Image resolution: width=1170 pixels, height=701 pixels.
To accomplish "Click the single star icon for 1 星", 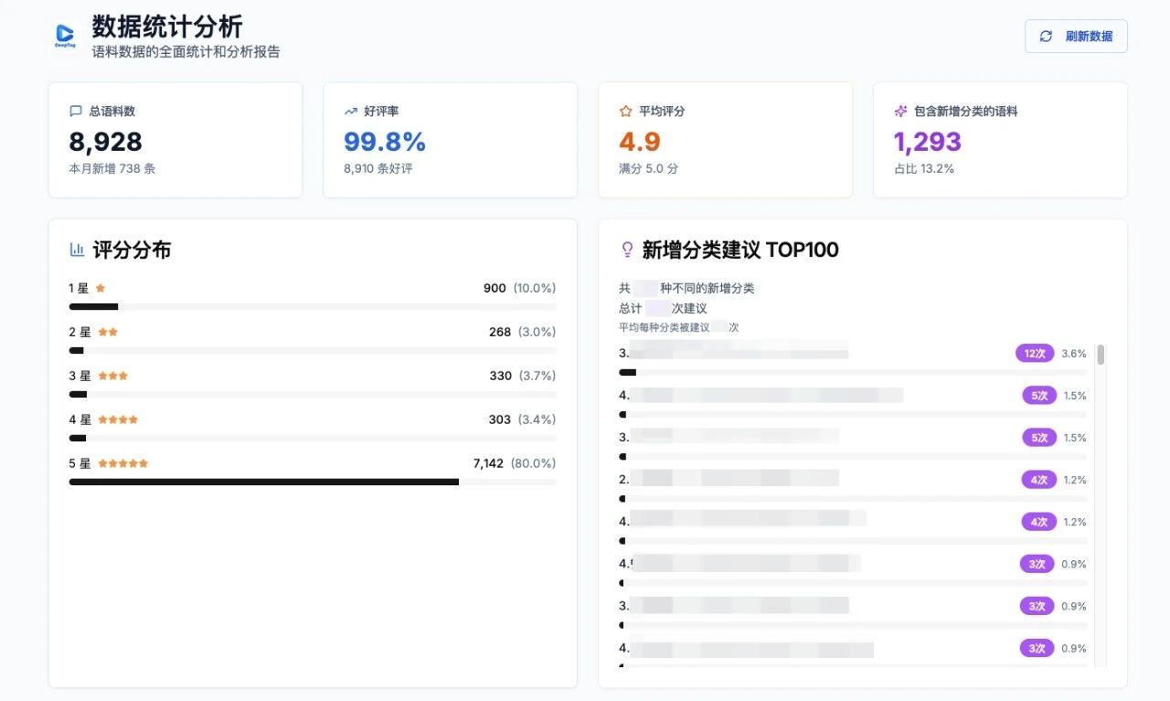I will [x=101, y=288].
